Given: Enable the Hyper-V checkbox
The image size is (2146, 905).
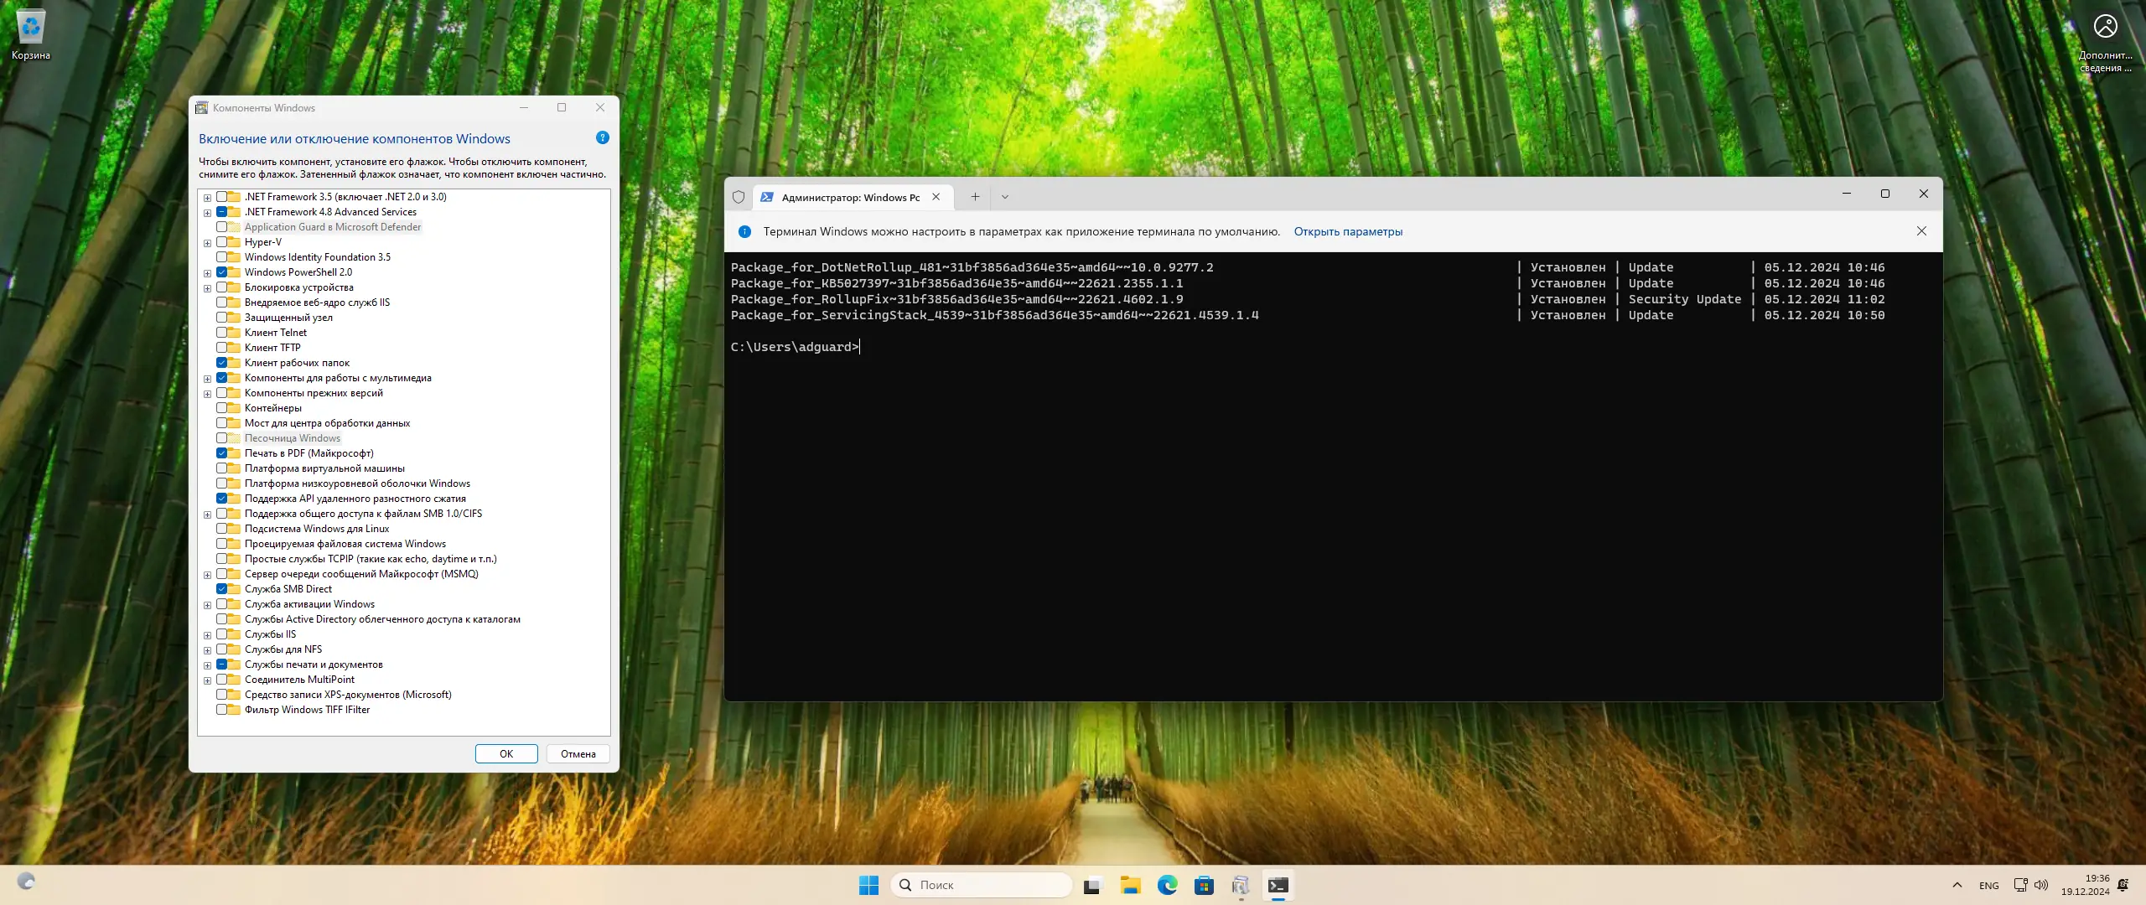Looking at the screenshot, I should (222, 242).
